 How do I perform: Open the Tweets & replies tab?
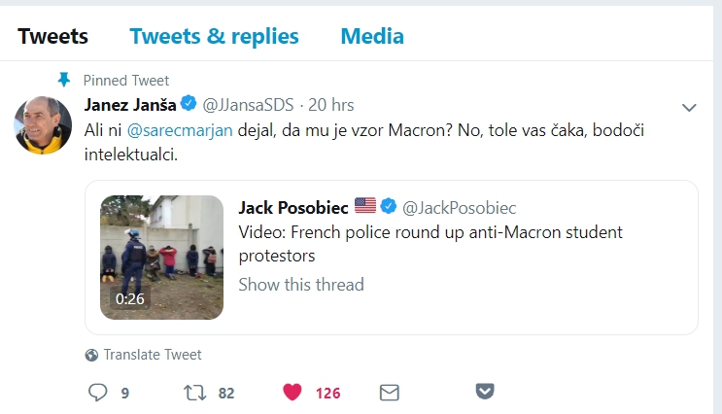coord(214,36)
